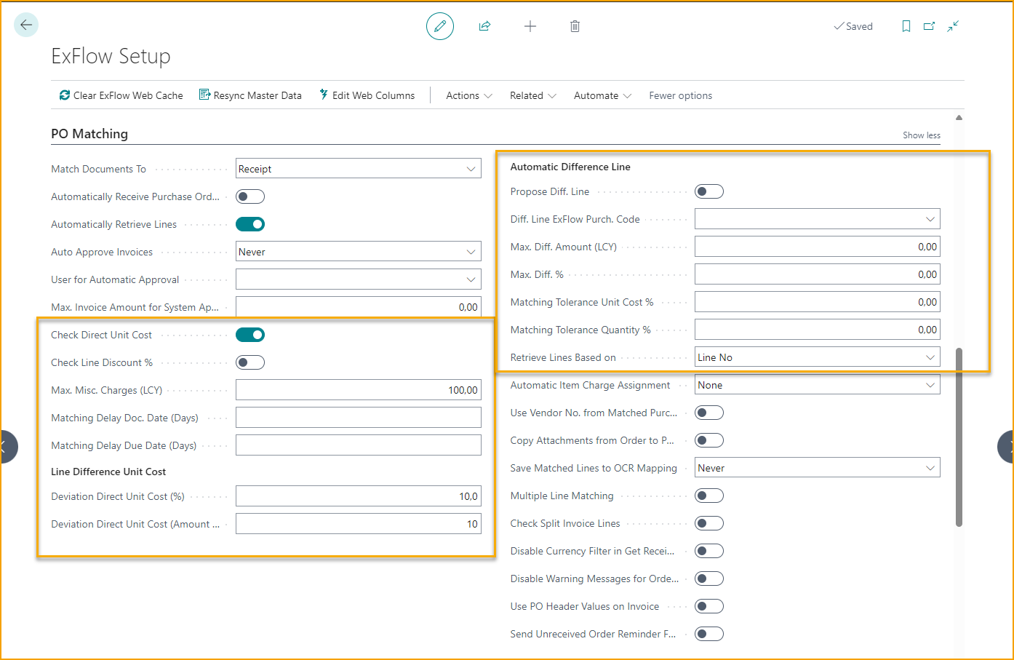Enable Multiple Line Matching toggle
Screen dimensions: 1014x660
click(709, 496)
